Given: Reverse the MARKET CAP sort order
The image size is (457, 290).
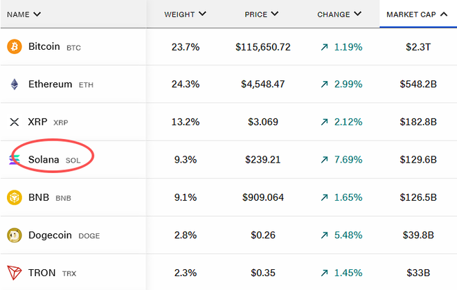Looking at the screenshot, I should tap(418, 14).
